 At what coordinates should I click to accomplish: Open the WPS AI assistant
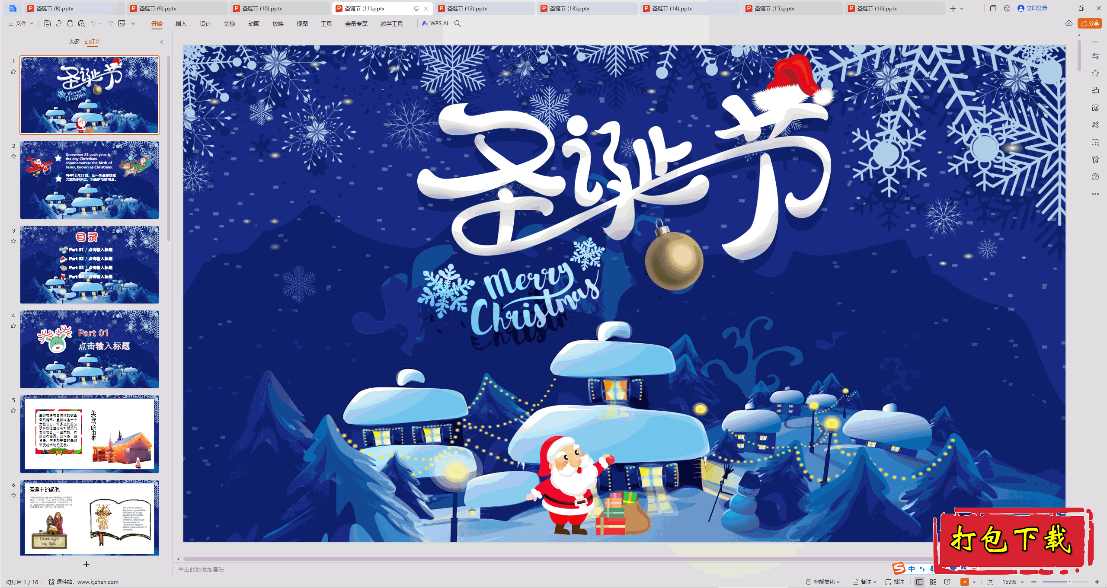click(x=435, y=23)
